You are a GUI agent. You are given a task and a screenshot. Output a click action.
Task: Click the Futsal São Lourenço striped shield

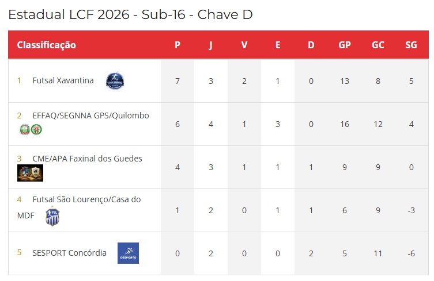(52, 216)
